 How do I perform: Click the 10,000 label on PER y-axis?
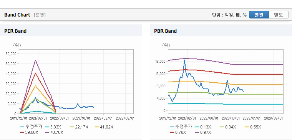tap(12, 103)
